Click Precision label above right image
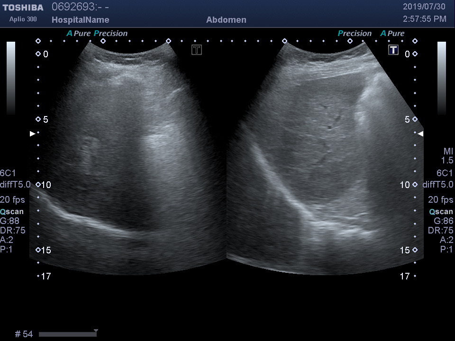Screen dimensions: 455x341 [x=355, y=33]
